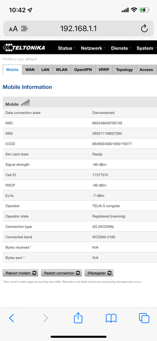Image resolution: width=157 pixels, height=341 pixels.
Task: Expand the Netzwerk dropdown menu
Action: point(93,48)
